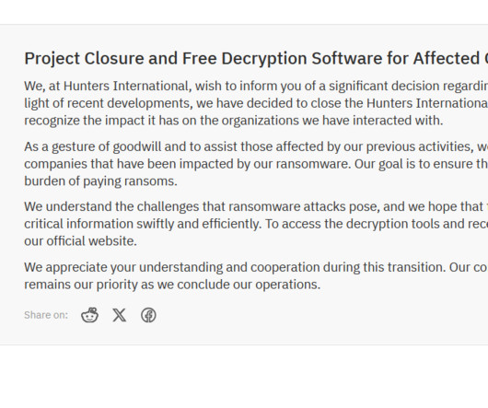Click the word "Decryption" in the heading
Screen dimensions: 488x408
264,59
